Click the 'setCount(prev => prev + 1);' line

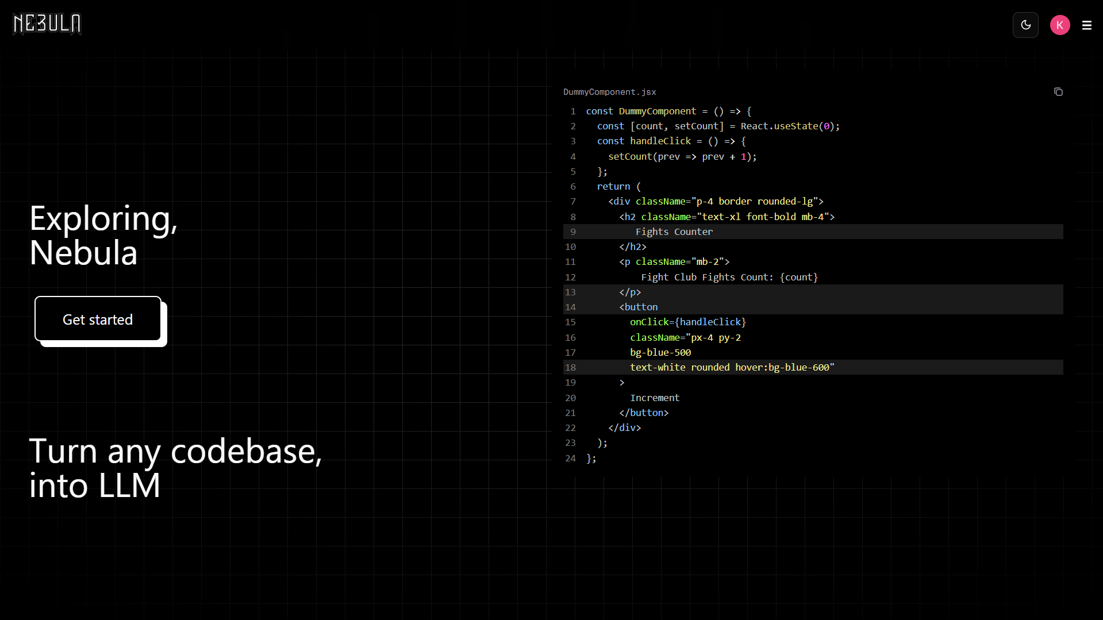813,156
